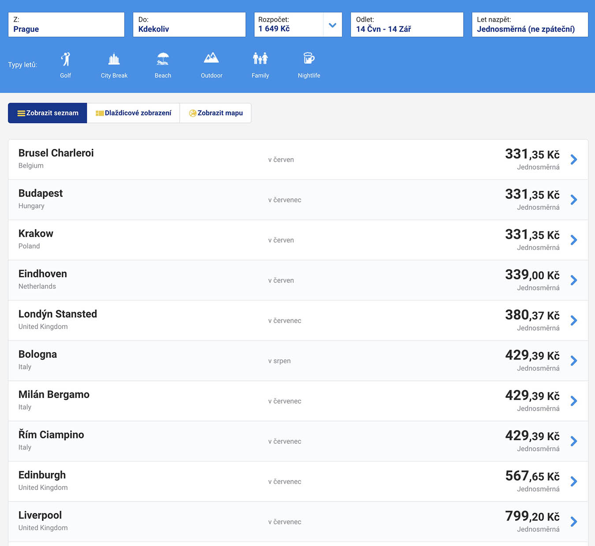The height and width of the screenshot is (546, 595).
Task: Expand the Bologna row chevron
Action: [x=574, y=361]
